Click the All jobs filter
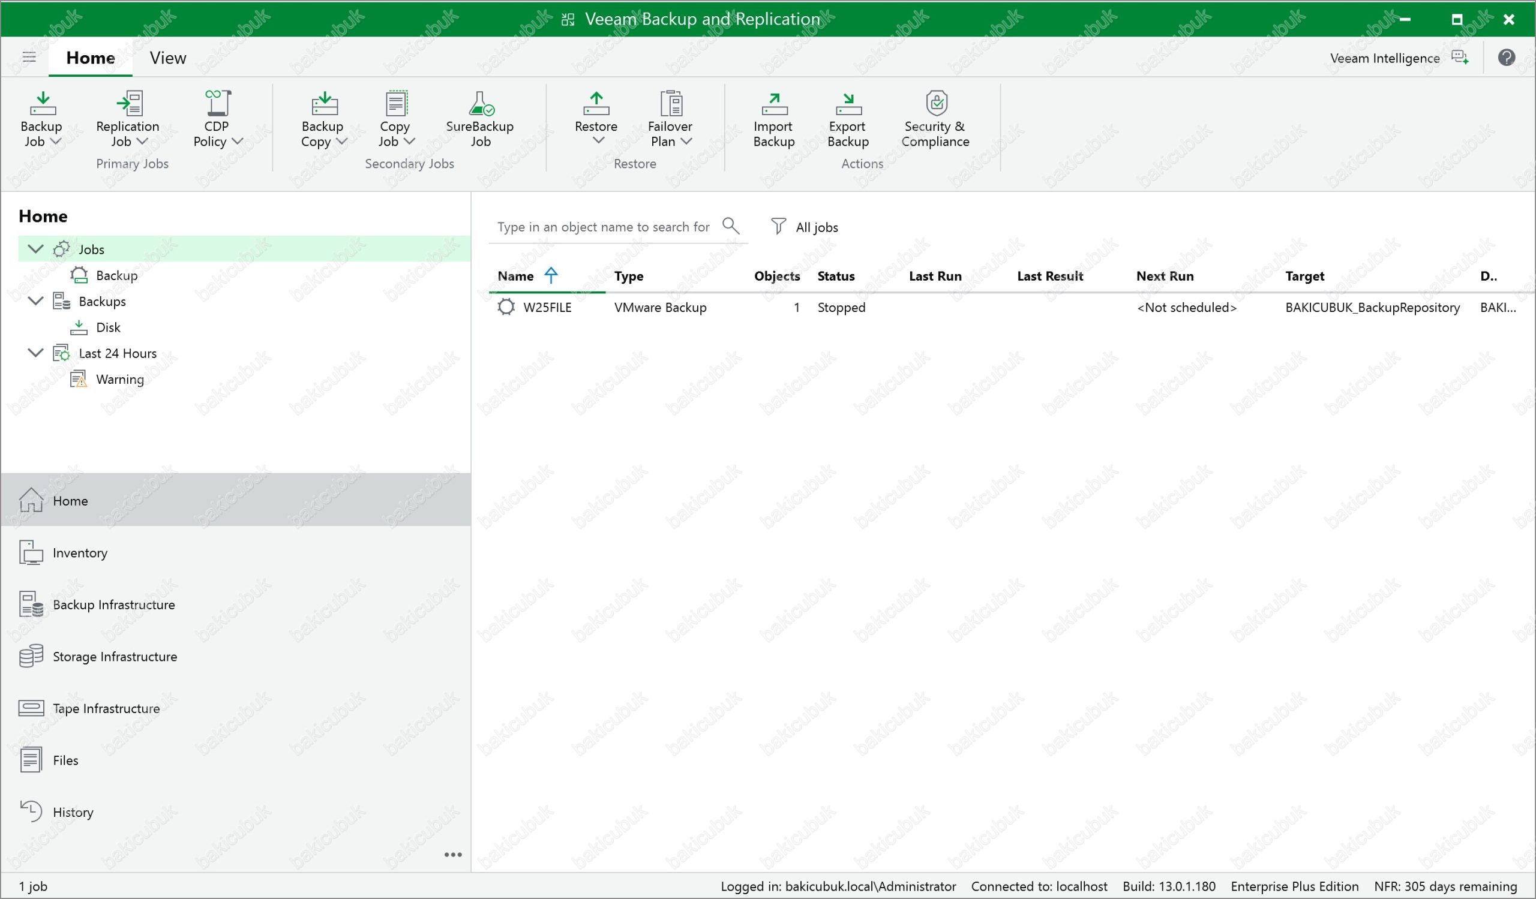Screen dimensions: 1536x899 [x=805, y=227]
